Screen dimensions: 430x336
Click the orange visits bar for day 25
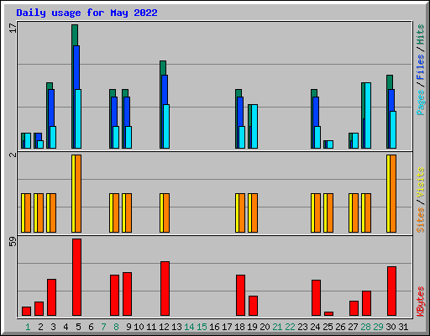[x=330, y=213]
